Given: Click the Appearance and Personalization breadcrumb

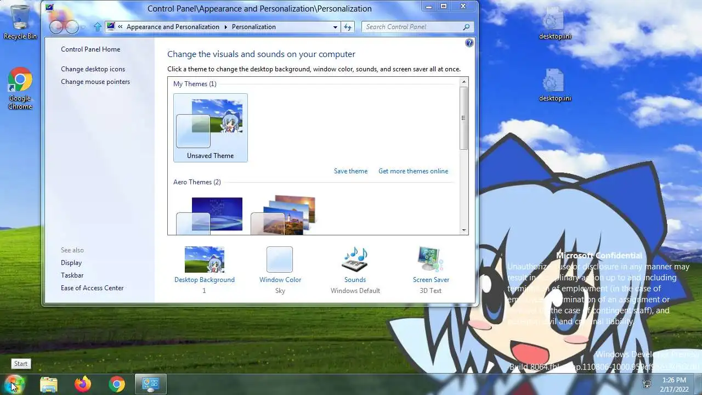Looking at the screenshot, I should 173,26.
